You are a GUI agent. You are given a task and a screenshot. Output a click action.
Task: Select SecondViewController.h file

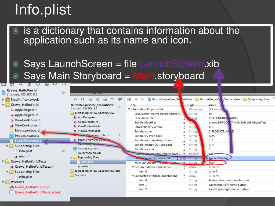pyautogui.click(x=93, y=135)
